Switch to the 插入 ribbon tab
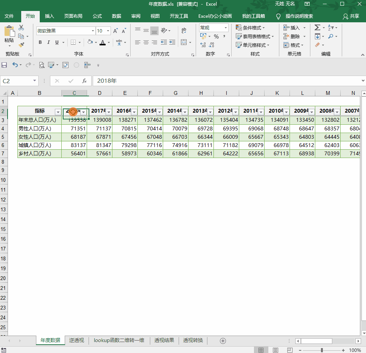 click(50, 16)
